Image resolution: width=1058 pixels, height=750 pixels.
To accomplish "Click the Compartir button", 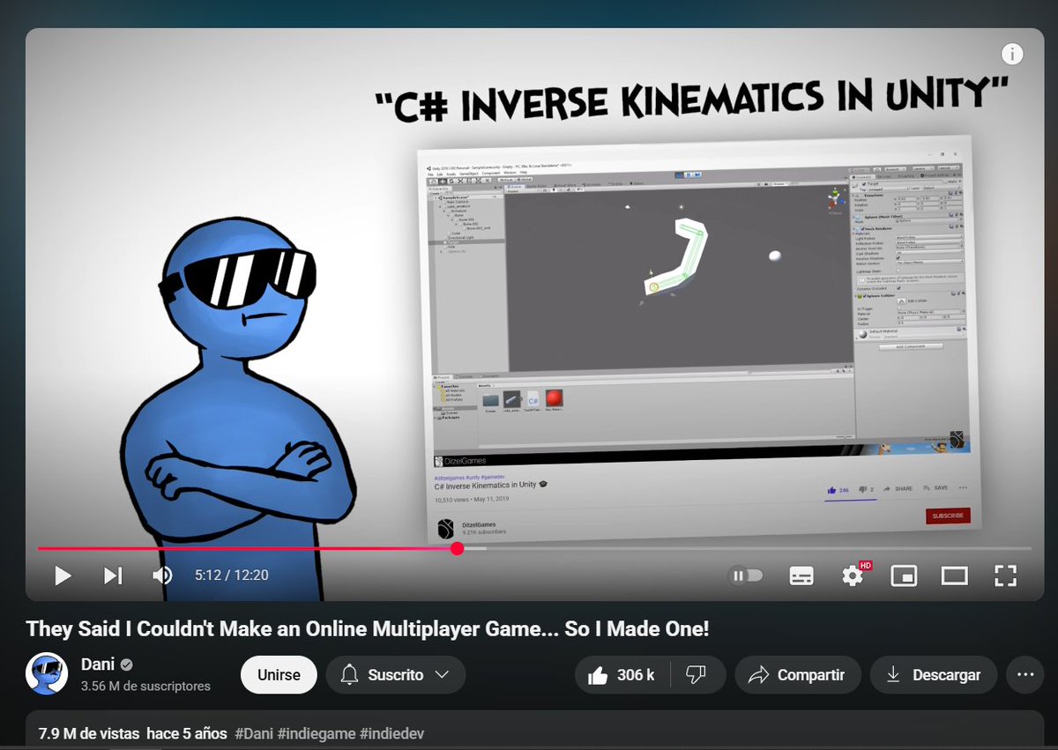I will pos(797,675).
